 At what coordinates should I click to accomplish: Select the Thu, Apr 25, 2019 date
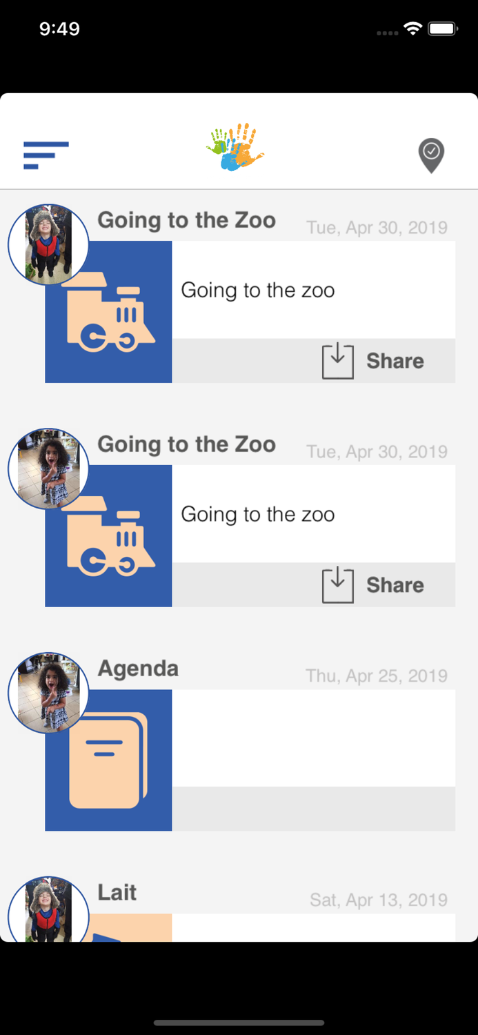377,676
